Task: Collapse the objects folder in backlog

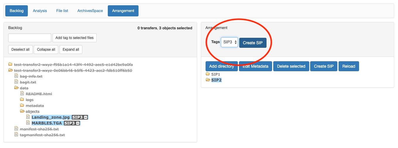Action: (x=22, y=111)
